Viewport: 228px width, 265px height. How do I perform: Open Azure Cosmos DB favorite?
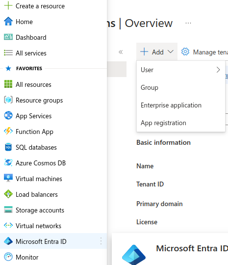[41, 163]
